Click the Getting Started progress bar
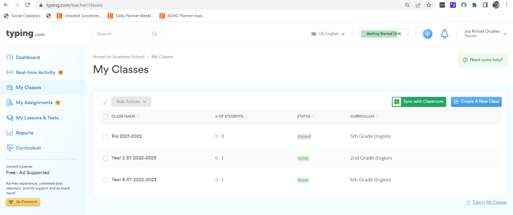The height and width of the screenshot is (215, 513). point(384,34)
